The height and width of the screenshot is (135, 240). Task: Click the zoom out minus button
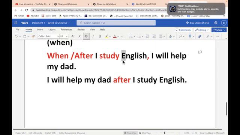coord(156,133)
